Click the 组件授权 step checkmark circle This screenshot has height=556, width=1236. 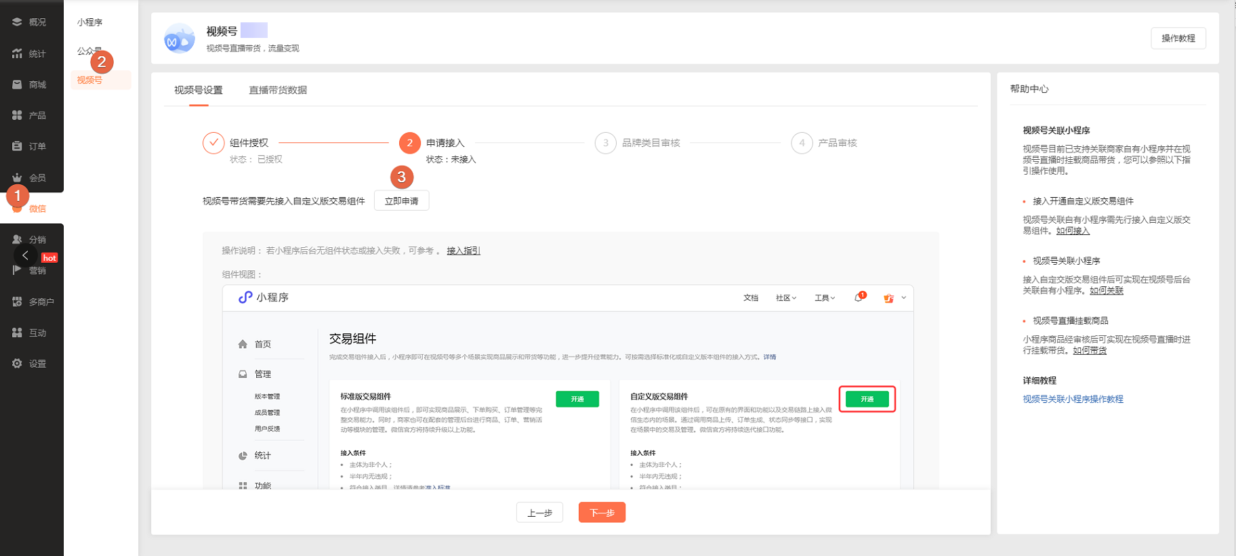213,143
